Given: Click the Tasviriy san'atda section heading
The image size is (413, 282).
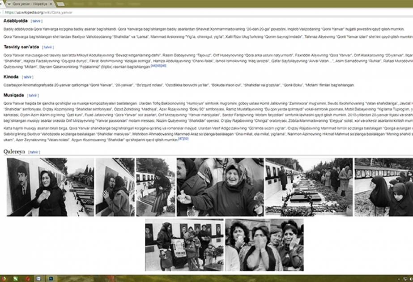Looking at the screenshot, I should (x=21, y=47).
